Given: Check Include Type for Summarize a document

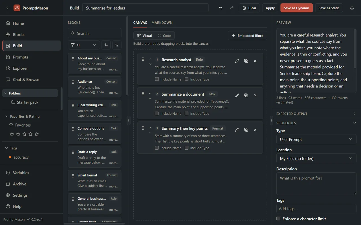Looking at the screenshot, I should [186, 113].
